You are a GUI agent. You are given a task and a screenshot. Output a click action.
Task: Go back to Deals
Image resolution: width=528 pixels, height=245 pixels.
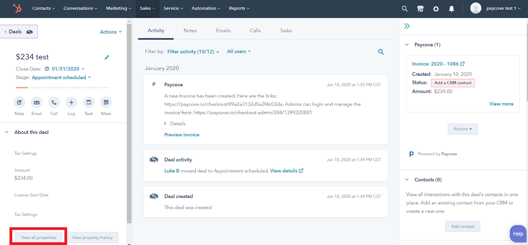point(18,32)
